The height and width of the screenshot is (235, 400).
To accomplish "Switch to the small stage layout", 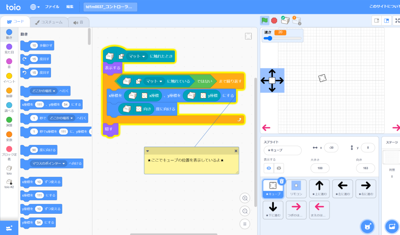I will [x=377, y=20].
